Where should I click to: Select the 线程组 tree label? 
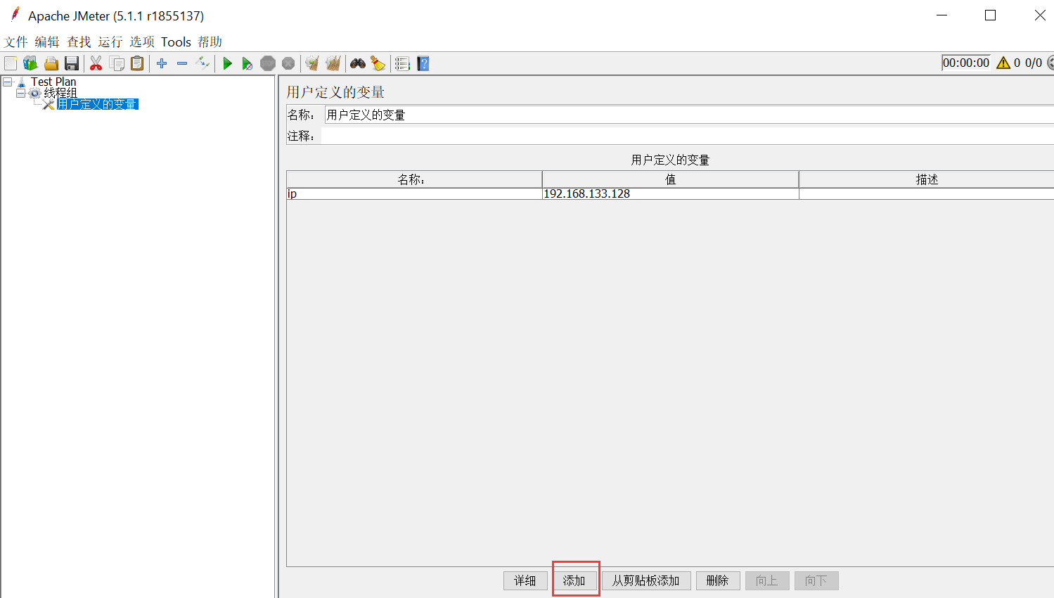coord(60,93)
